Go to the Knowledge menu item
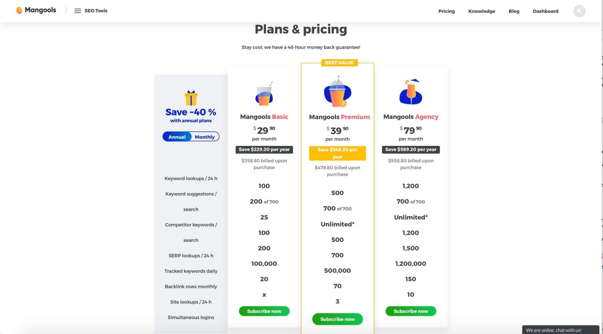The image size is (603, 334). tap(482, 11)
